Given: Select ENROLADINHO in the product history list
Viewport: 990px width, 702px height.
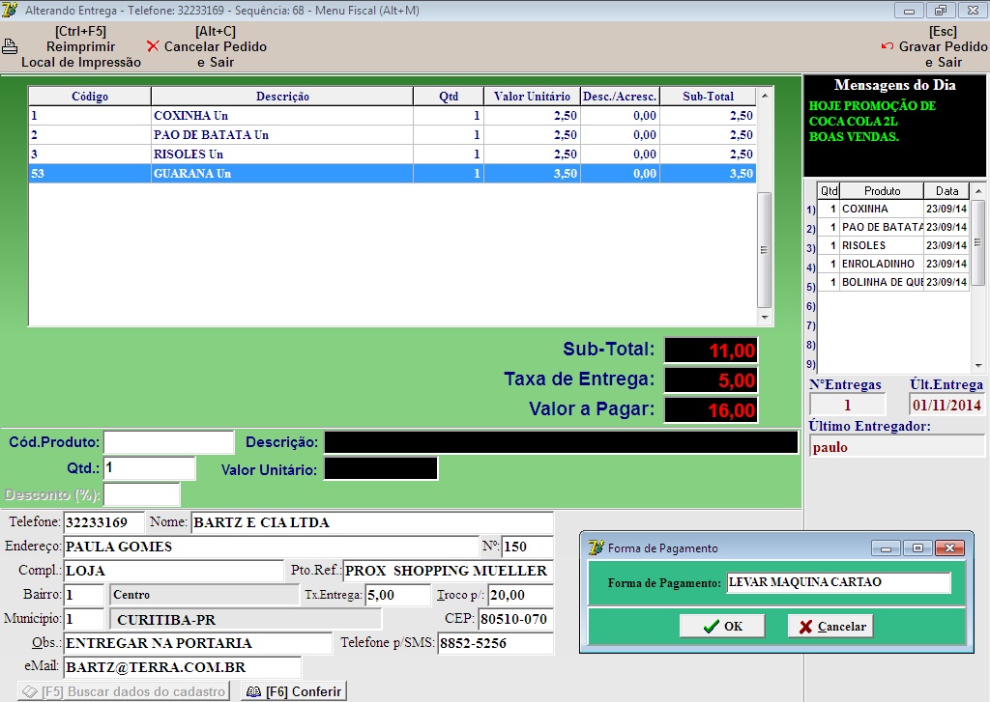Looking at the screenshot, I should pyautogui.click(x=878, y=264).
